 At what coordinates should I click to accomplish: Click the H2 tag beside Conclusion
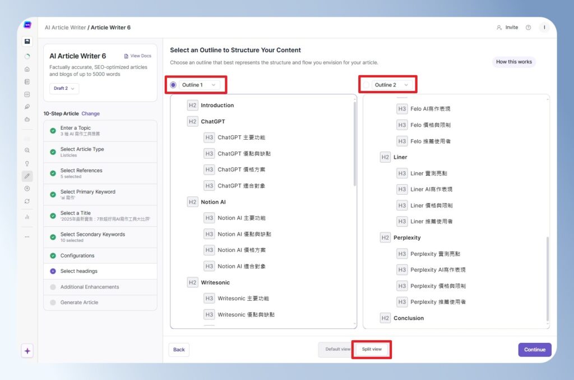385,318
